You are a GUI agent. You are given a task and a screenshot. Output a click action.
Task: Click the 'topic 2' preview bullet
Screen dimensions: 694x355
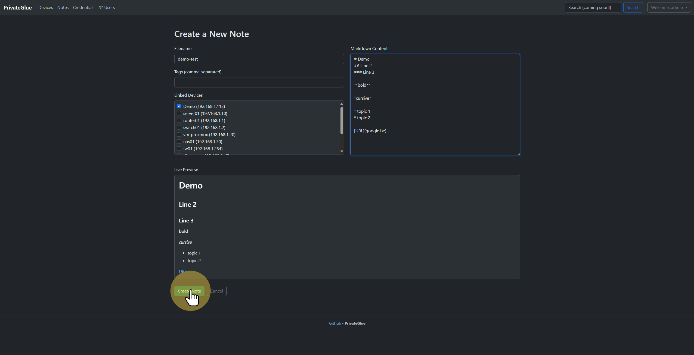(194, 260)
